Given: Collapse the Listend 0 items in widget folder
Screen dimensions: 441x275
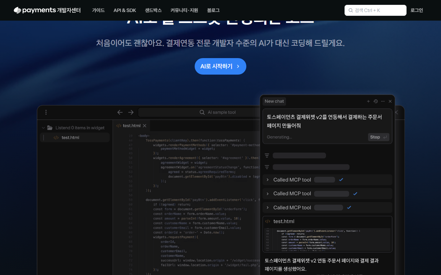Looking at the screenshot, I should 43,128.
